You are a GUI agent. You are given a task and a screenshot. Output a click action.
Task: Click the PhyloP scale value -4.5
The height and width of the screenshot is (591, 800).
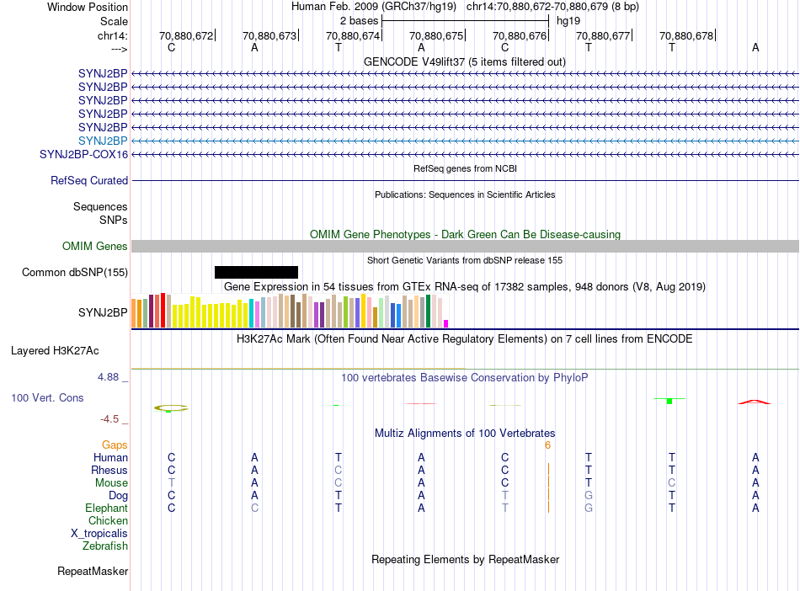pyautogui.click(x=109, y=419)
